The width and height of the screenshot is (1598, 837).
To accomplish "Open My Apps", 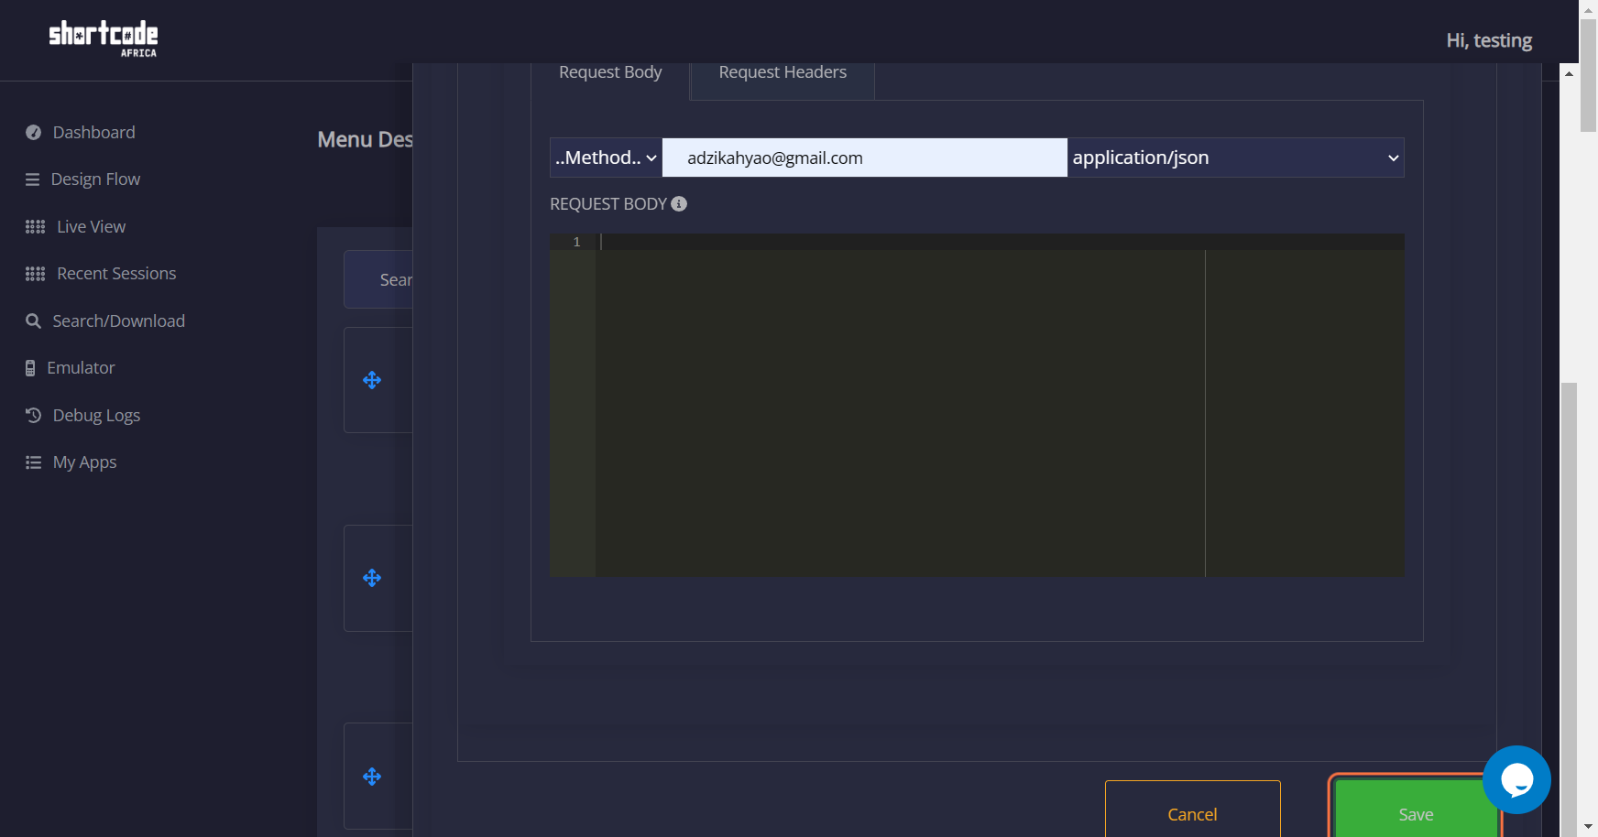I will click(x=84, y=462).
